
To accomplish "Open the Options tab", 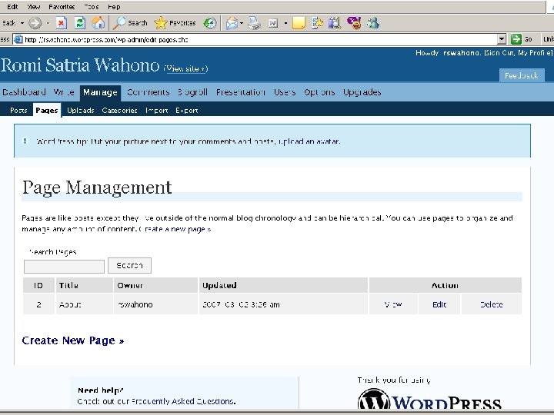I will click(x=319, y=92).
